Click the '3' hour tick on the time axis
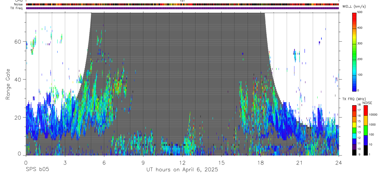This screenshot has width=381, height=176. [65, 162]
